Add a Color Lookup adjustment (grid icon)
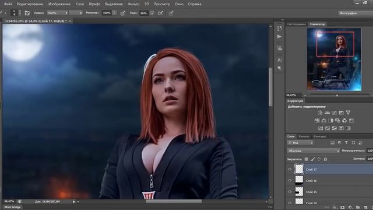The image size is (373, 210). (351, 121)
